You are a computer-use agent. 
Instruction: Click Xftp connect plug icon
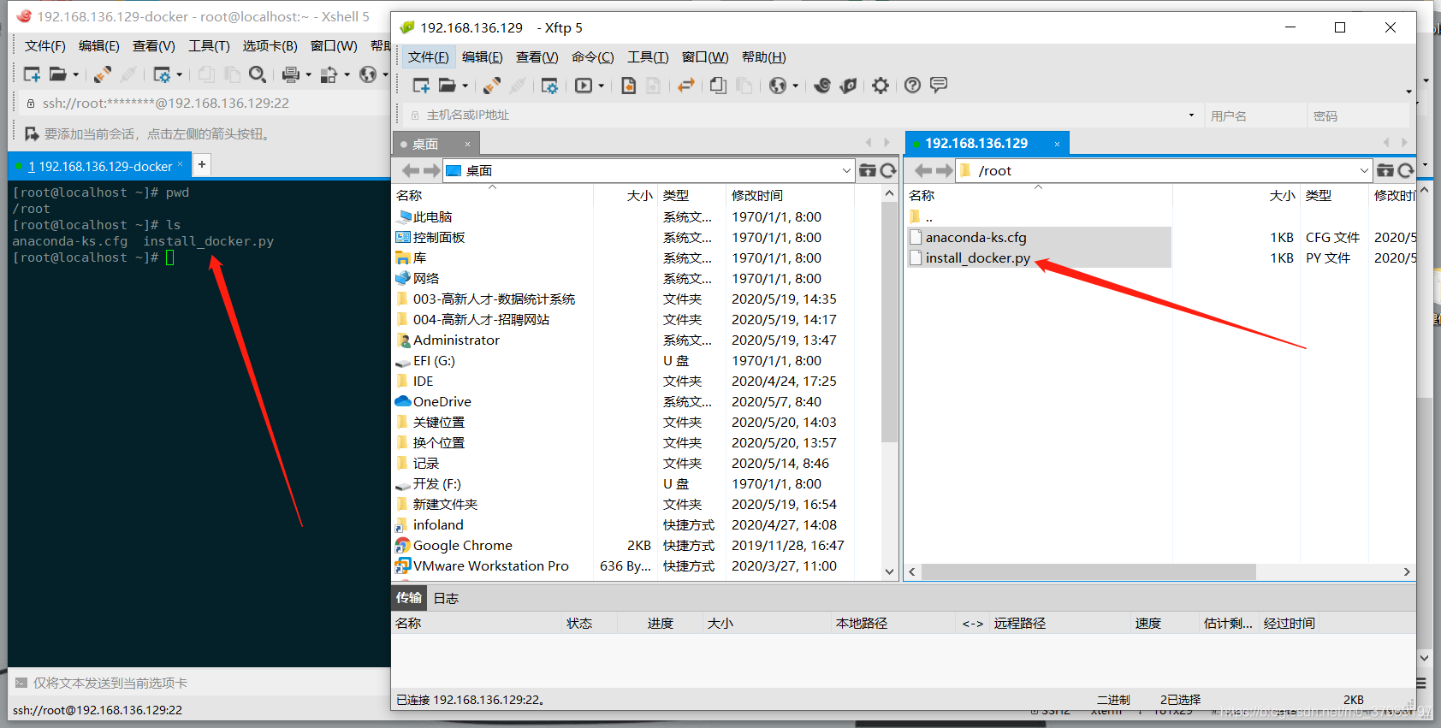[492, 86]
